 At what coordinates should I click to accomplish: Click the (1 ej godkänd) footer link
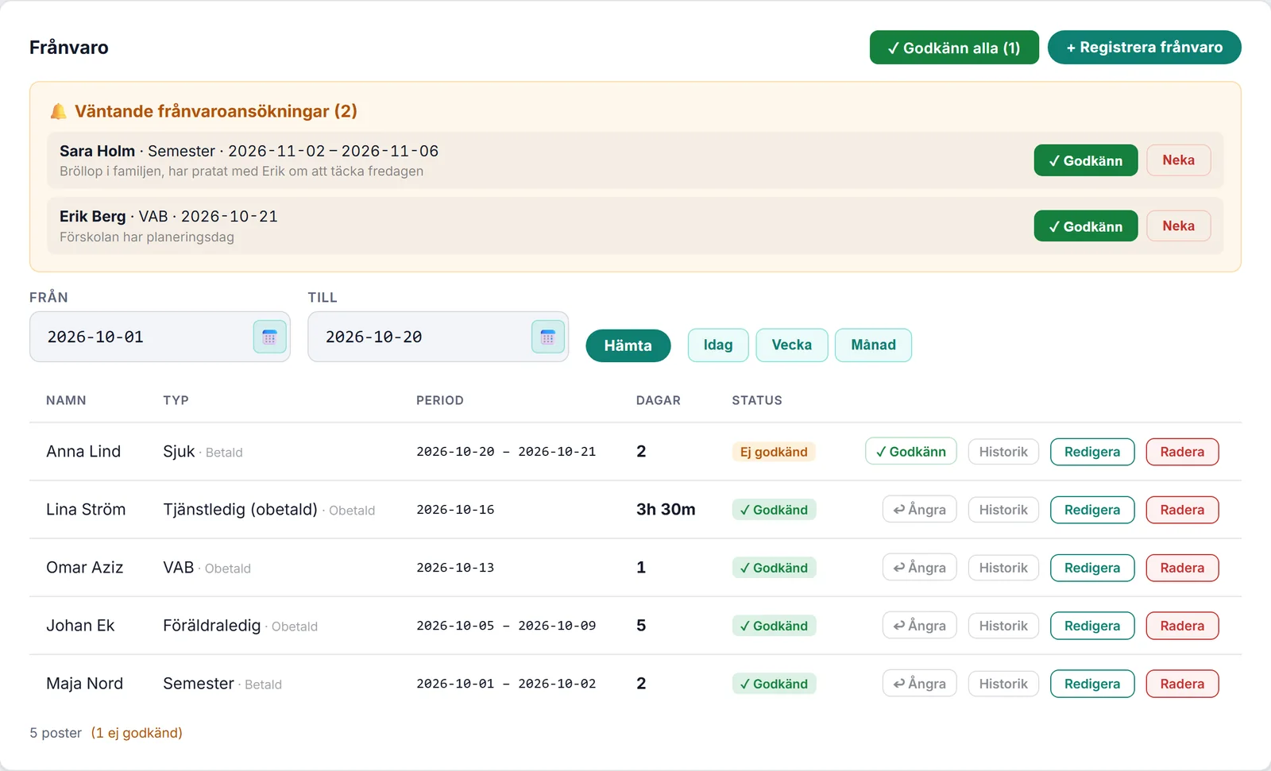click(x=137, y=733)
